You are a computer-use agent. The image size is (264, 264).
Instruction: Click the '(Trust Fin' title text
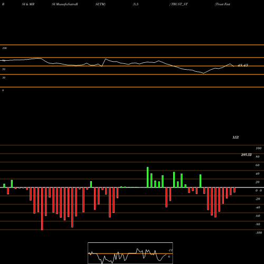pos(222,4)
